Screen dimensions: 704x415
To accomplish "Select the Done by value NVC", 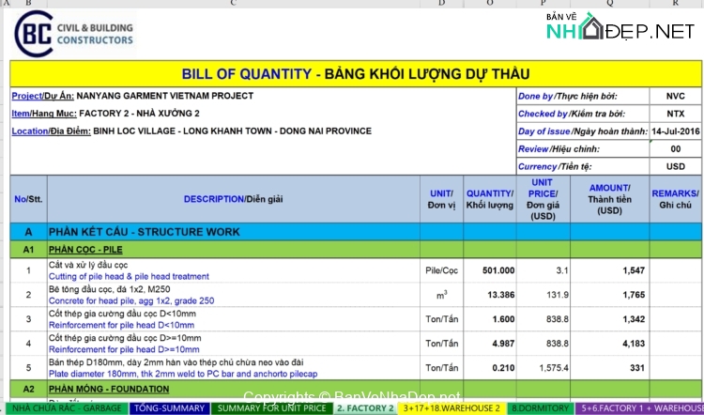I will (x=675, y=96).
